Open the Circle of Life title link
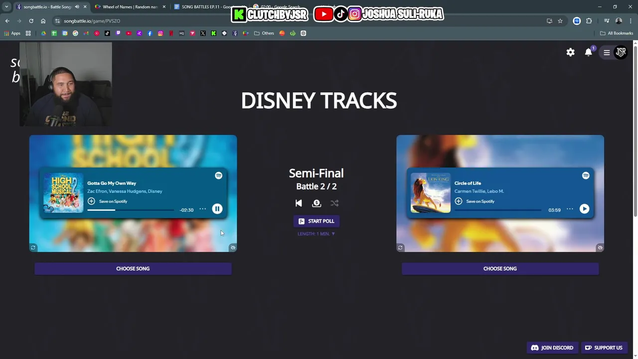Image resolution: width=638 pixels, height=359 pixels. coord(468,183)
